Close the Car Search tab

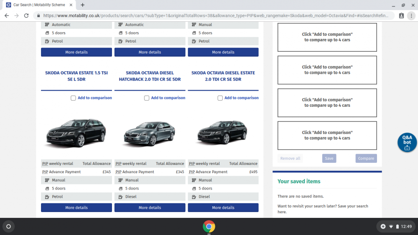[71, 5]
